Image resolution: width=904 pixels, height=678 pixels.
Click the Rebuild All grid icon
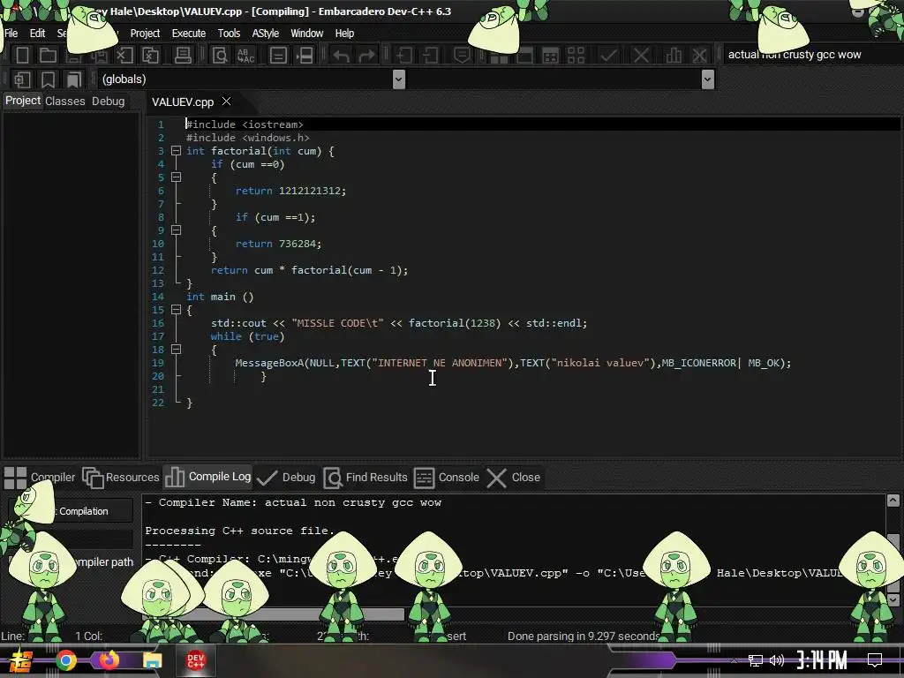(576, 56)
